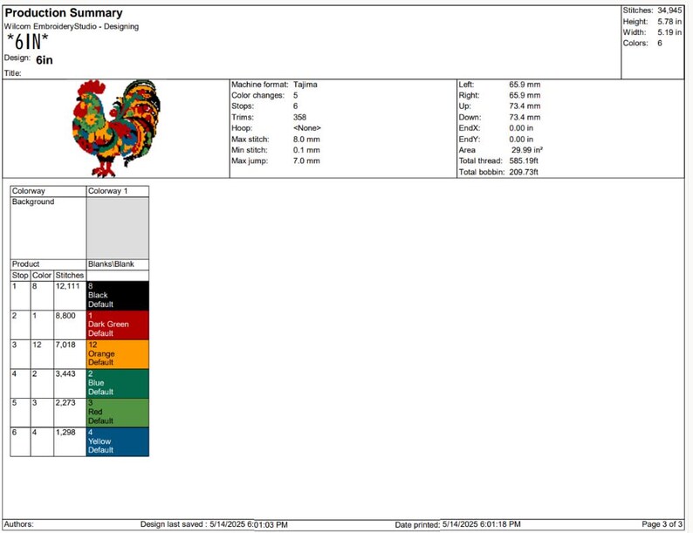Click the design name 6in

point(45,60)
